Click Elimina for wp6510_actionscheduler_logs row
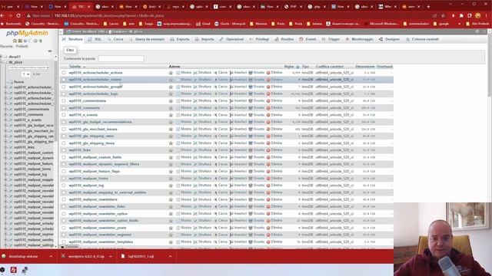Image resolution: width=492 pixels, height=276 pixels. pyautogui.click(x=274, y=94)
